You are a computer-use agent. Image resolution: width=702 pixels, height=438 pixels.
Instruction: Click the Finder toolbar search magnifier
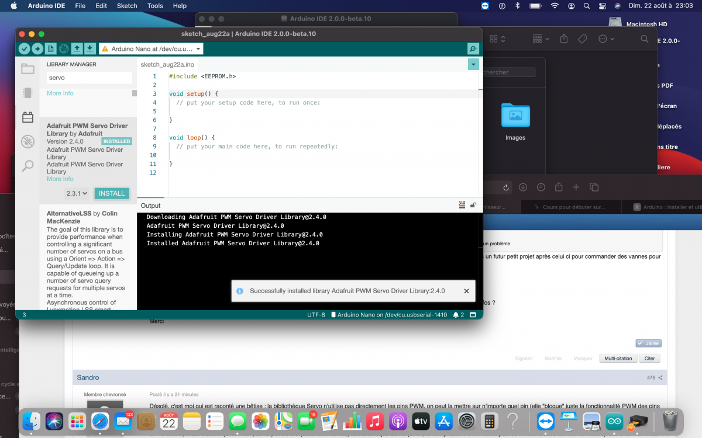click(644, 39)
